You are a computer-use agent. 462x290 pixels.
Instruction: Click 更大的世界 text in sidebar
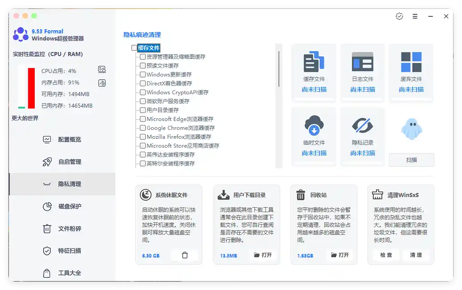(x=25, y=118)
